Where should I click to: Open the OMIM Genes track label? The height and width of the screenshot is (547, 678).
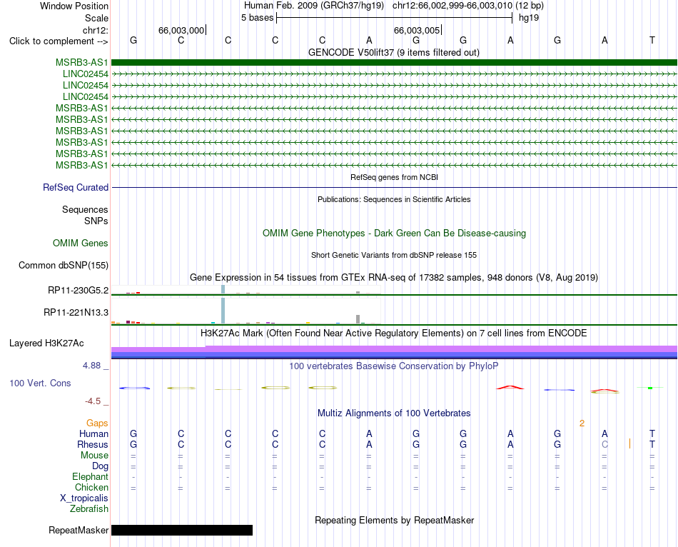(x=81, y=244)
